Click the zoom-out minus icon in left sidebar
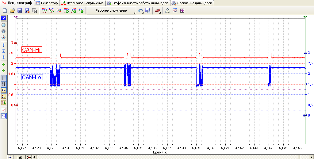Image resolution: width=314 pixels, height=159 pixels. pyautogui.click(x=3, y=25)
